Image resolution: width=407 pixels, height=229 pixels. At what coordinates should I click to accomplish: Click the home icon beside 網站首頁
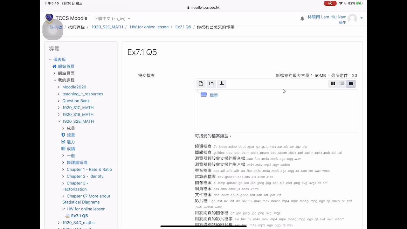54,66
